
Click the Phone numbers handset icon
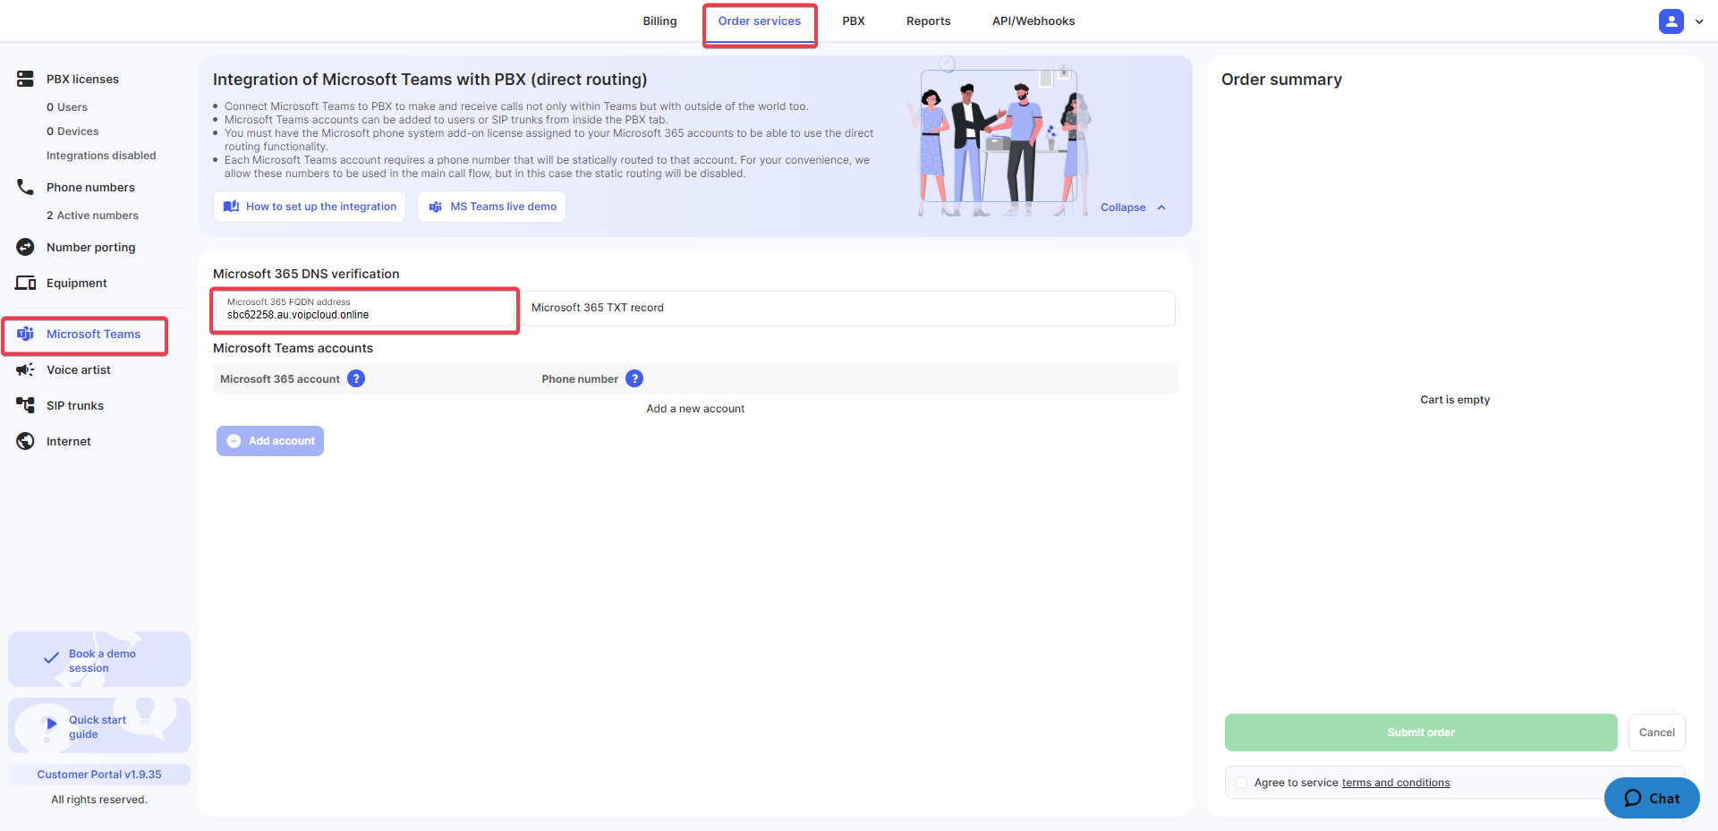tap(25, 187)
